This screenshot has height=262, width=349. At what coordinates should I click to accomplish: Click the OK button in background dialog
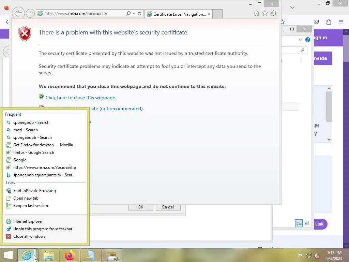click(x=140, y=207)
